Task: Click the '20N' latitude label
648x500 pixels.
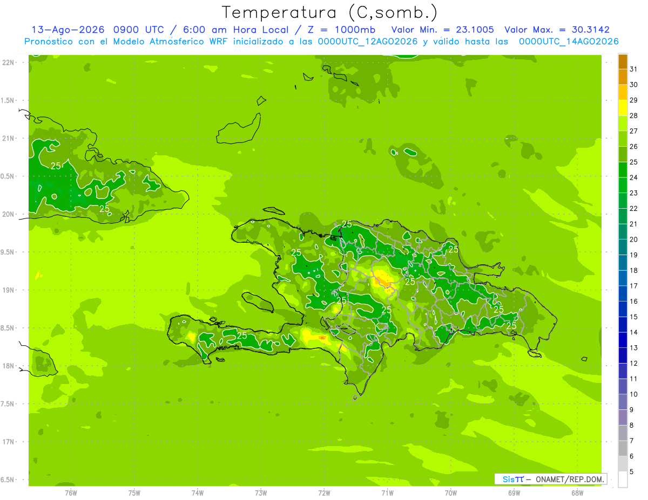Action: pos(8,214)
